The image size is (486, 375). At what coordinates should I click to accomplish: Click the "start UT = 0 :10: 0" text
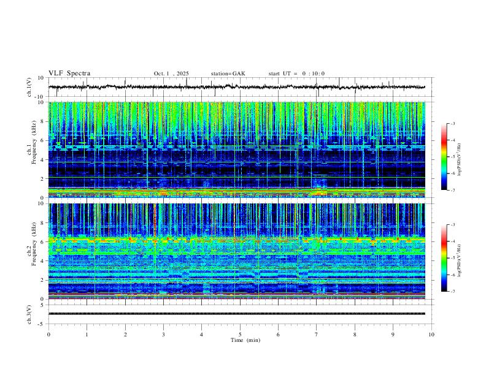(296, 74)
